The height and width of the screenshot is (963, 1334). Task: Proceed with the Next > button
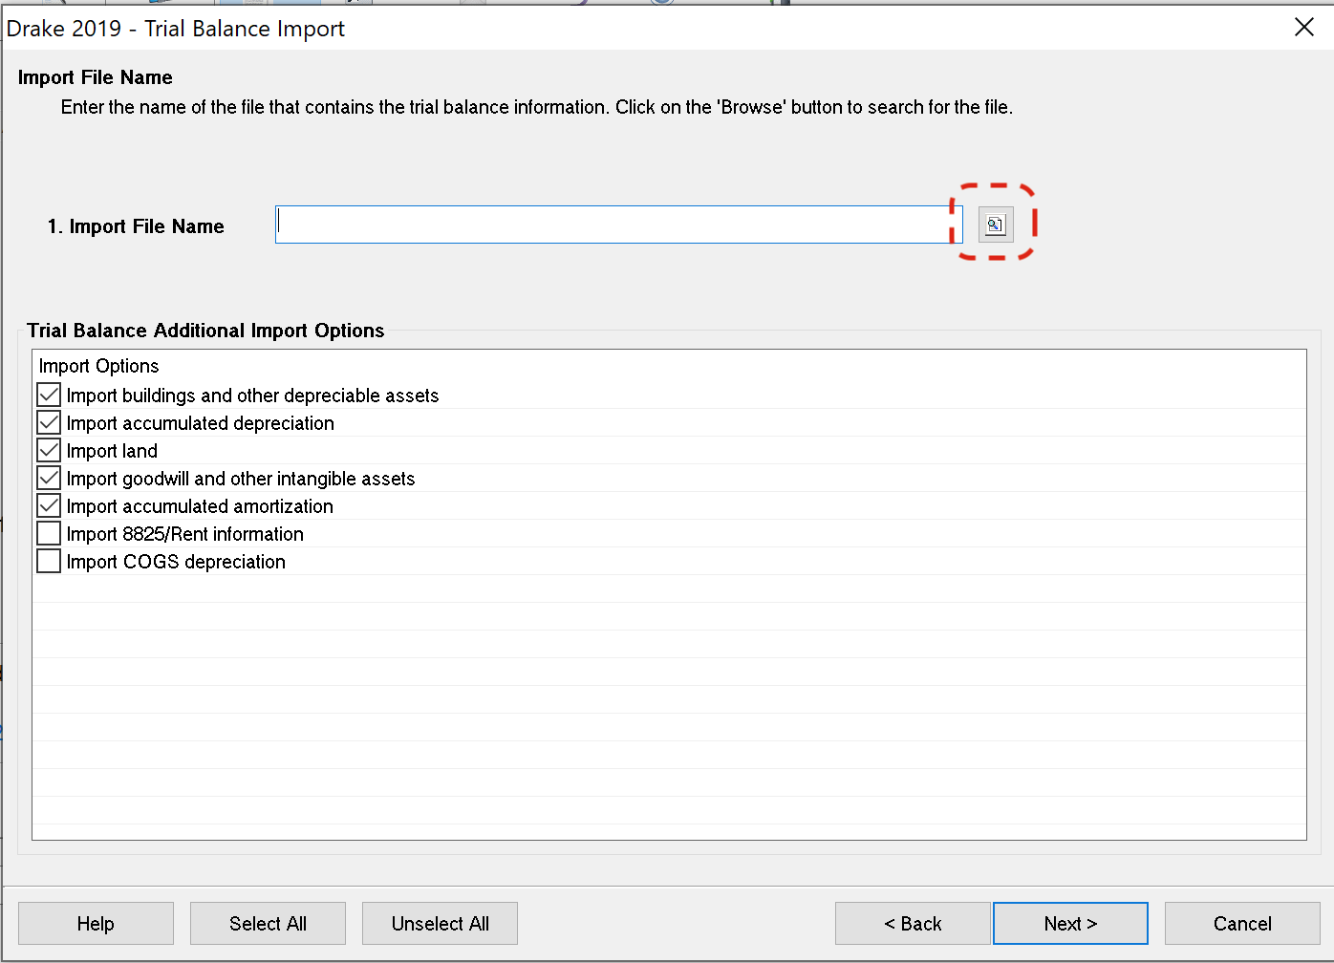(1070, 924)
